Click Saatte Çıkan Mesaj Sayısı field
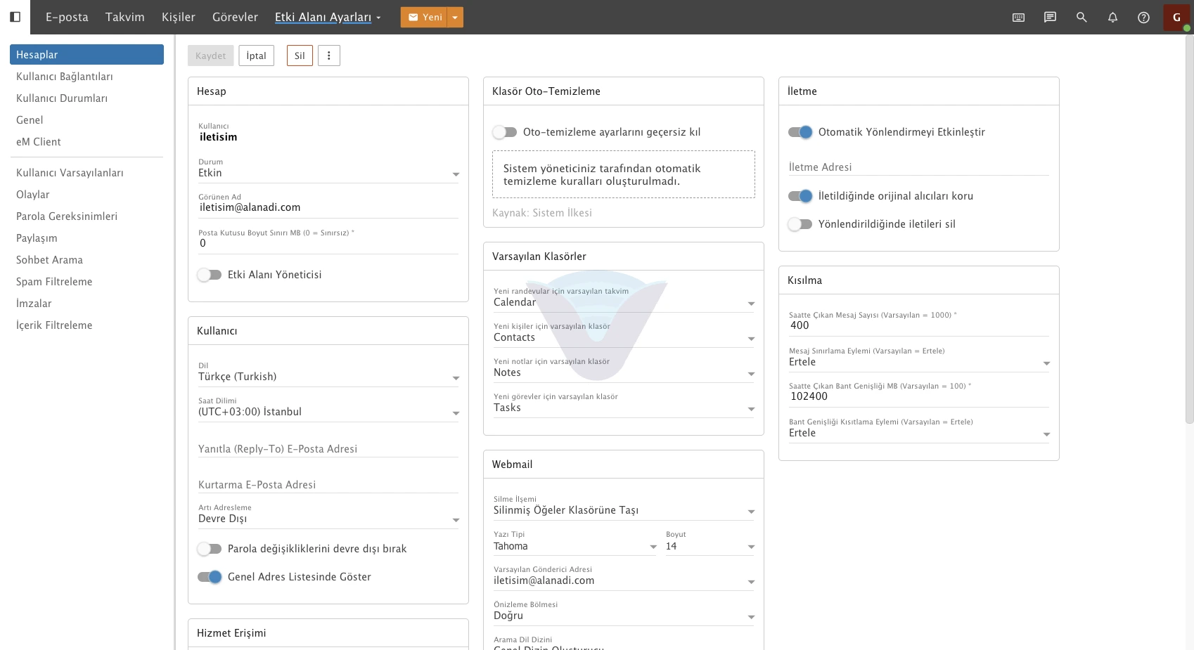This screenshot has width=1194, height=650. click(x=919, y=325)
